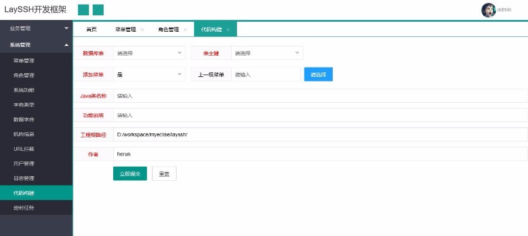Viewport: 528px width, 236px height.
Task: Click the 重置 reset button
Action: (x=164, y=174)
